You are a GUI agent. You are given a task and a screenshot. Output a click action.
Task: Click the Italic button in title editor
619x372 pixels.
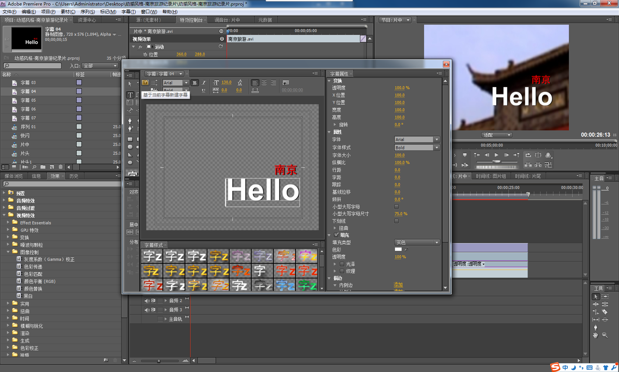pos(204,83)
